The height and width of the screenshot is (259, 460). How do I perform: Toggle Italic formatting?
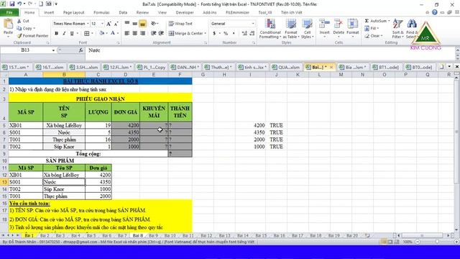pos(64,34)
